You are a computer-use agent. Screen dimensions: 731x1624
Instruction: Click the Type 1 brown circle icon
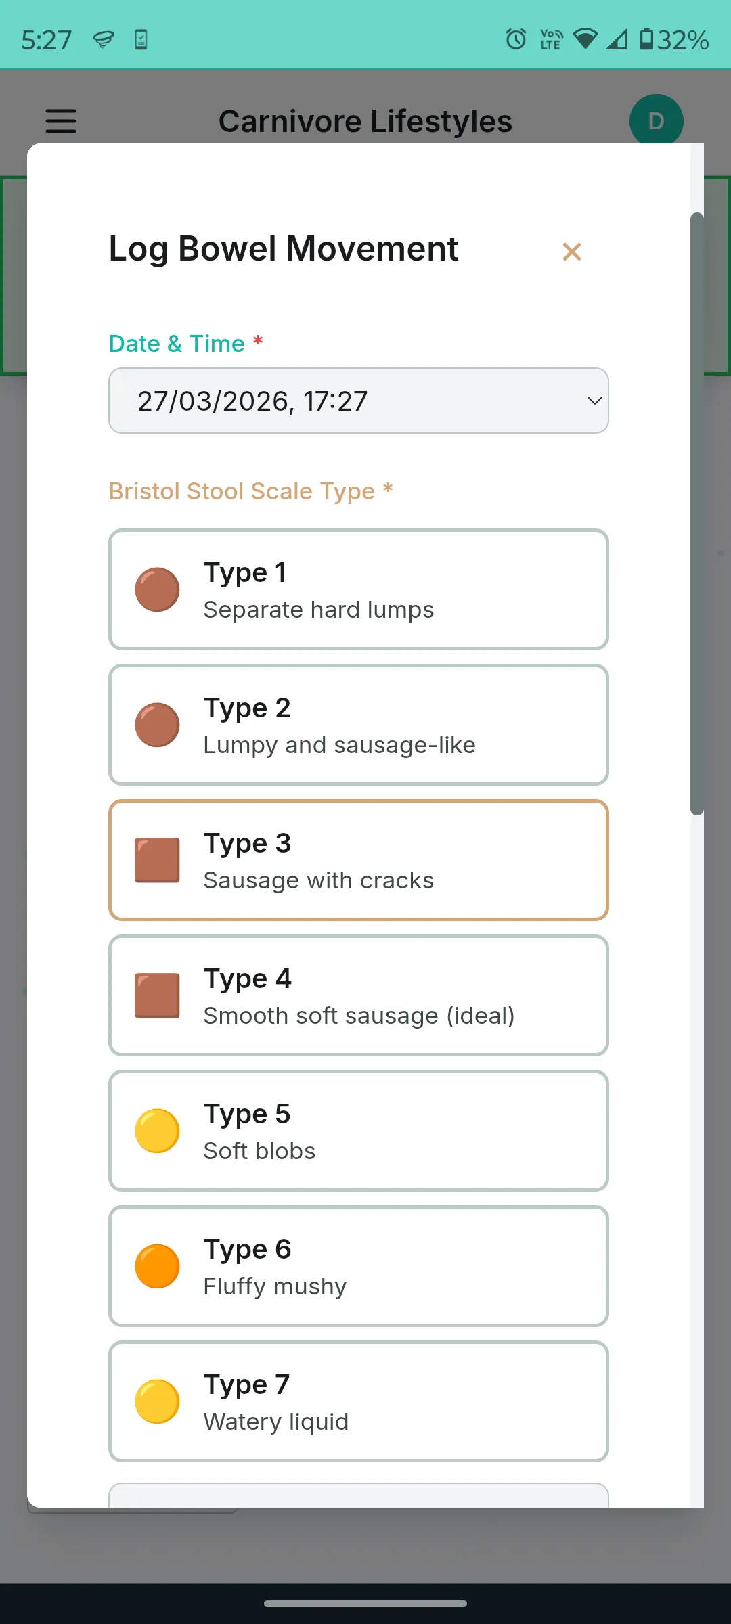pos(157,589)
